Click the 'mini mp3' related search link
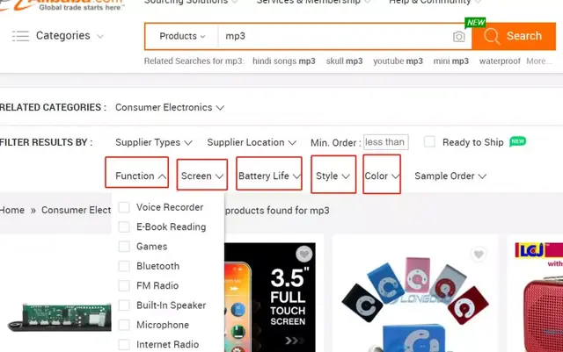 [x=451, y=61]
